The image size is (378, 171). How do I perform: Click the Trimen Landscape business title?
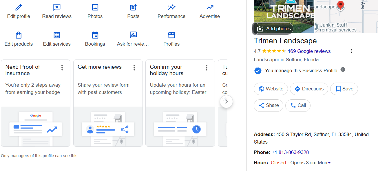point(285,41)
